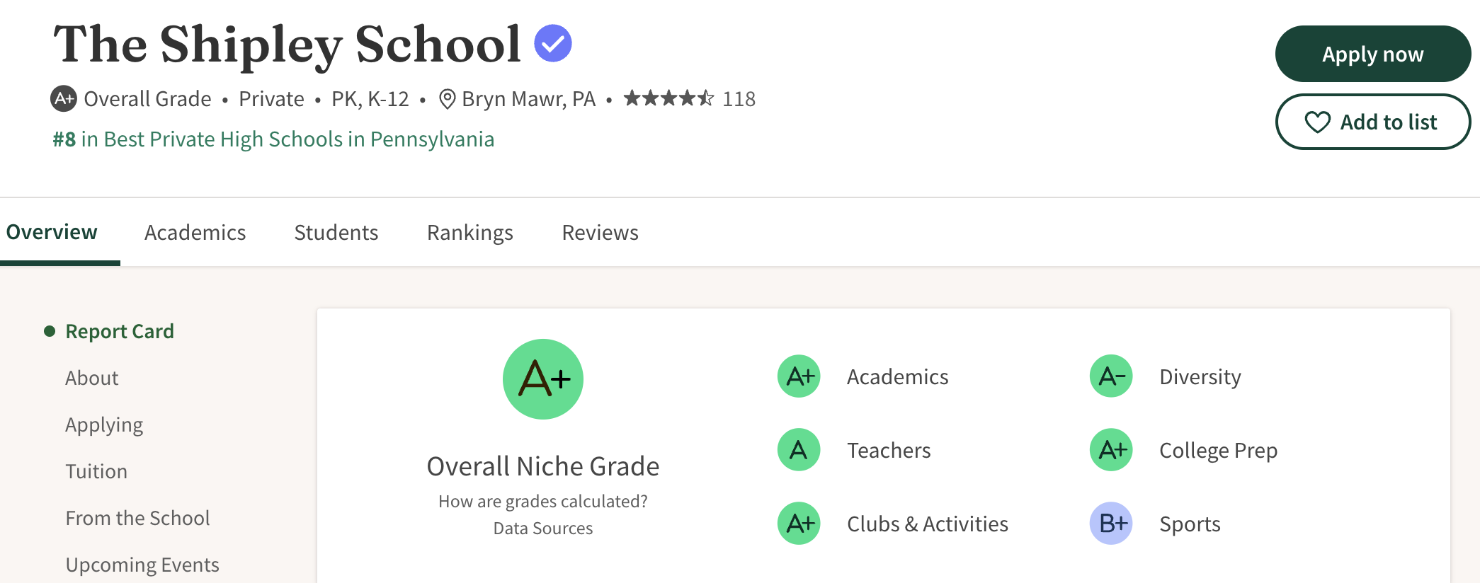Click the A Teachers grade badge
The width and height of the screenshot is (1480, 583).
pyautogui.click(x=799, y=450)
